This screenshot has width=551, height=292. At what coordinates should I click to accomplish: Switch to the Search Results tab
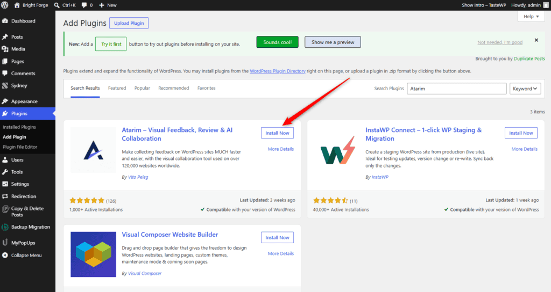[x=85, y=88]
